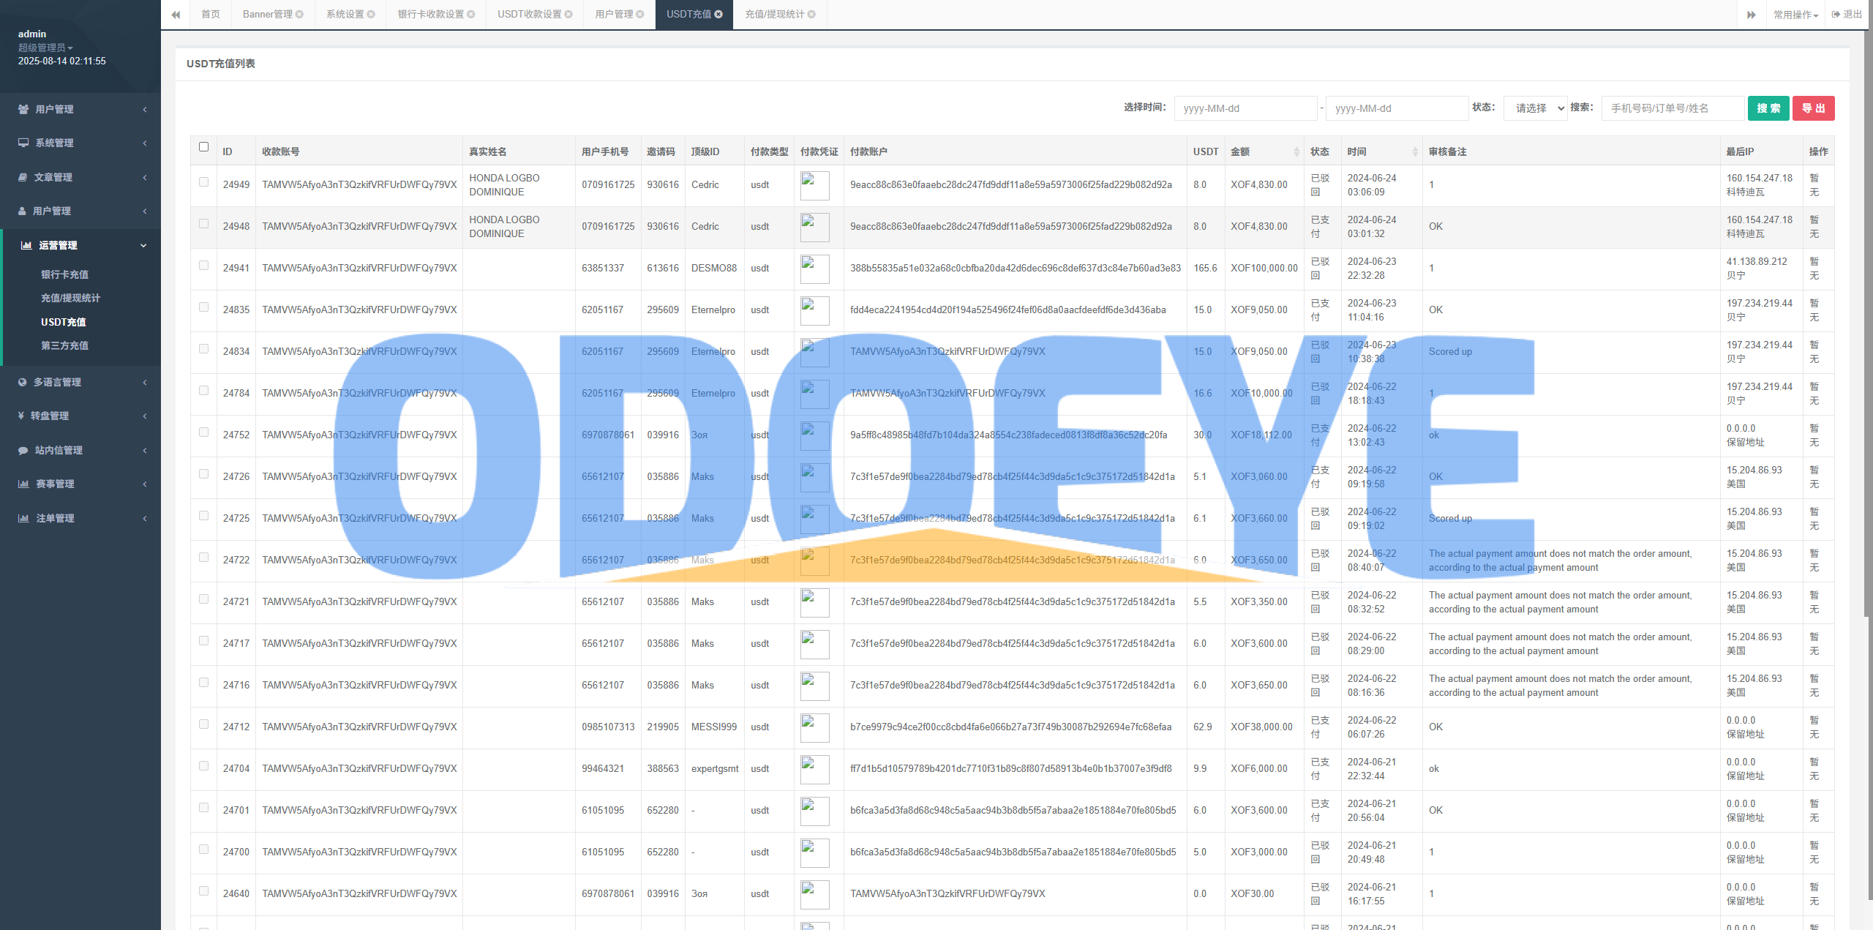
Task: Click the chat bubble icon beside 站内信管理
Action: (23, 450)
